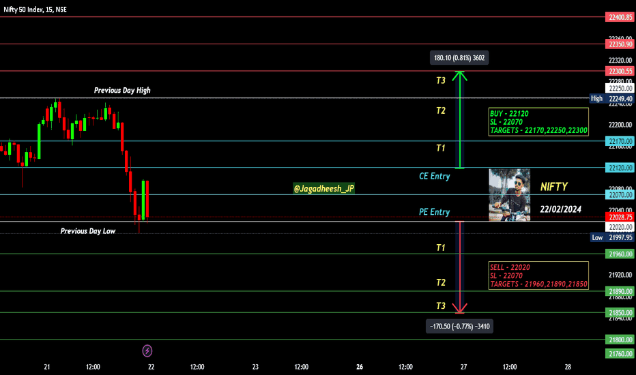The height and width of the screenshot is (375, 636).
Task: Select the CE Entry label
Action: coord(435,176)
